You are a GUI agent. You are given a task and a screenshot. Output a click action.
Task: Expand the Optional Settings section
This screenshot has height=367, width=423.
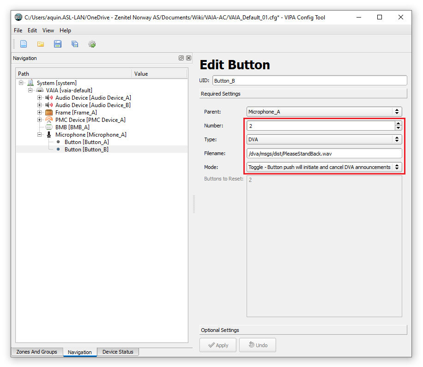(x=303, y=330)
